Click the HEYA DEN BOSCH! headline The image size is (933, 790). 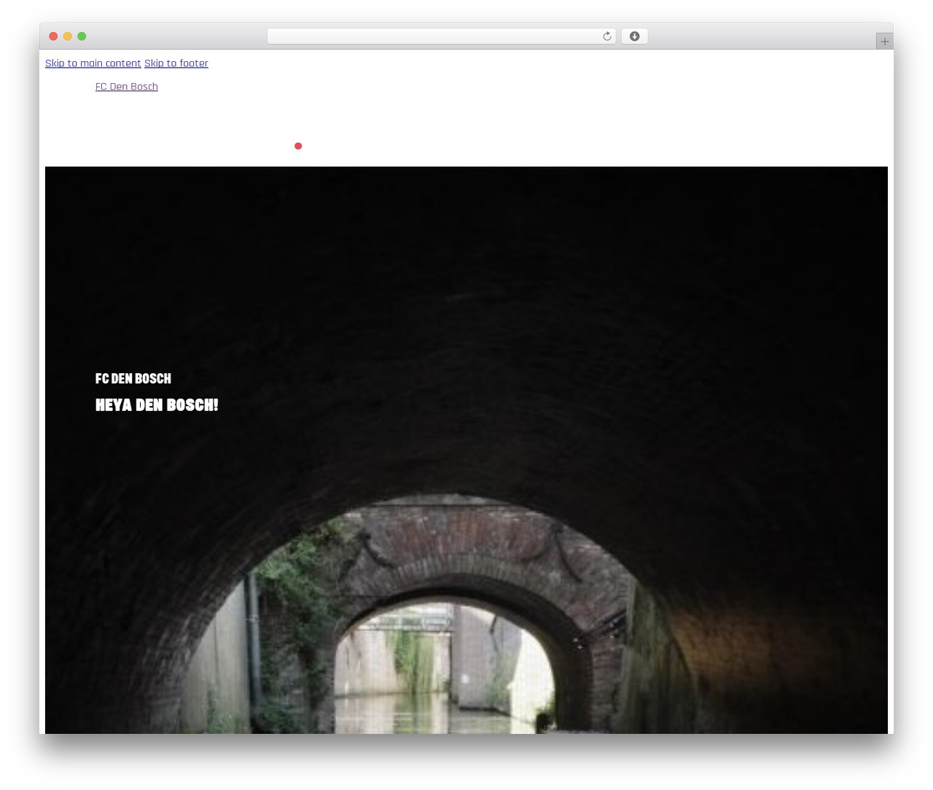(x=157, y=405)
